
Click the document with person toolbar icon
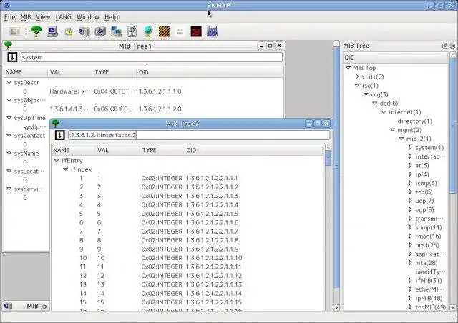click(x=132, y=31)
